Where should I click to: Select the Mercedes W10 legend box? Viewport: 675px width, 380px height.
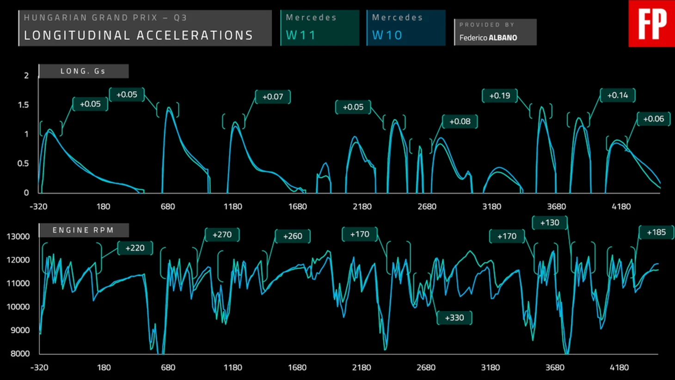pyautogui.click(x=405, y=28)
